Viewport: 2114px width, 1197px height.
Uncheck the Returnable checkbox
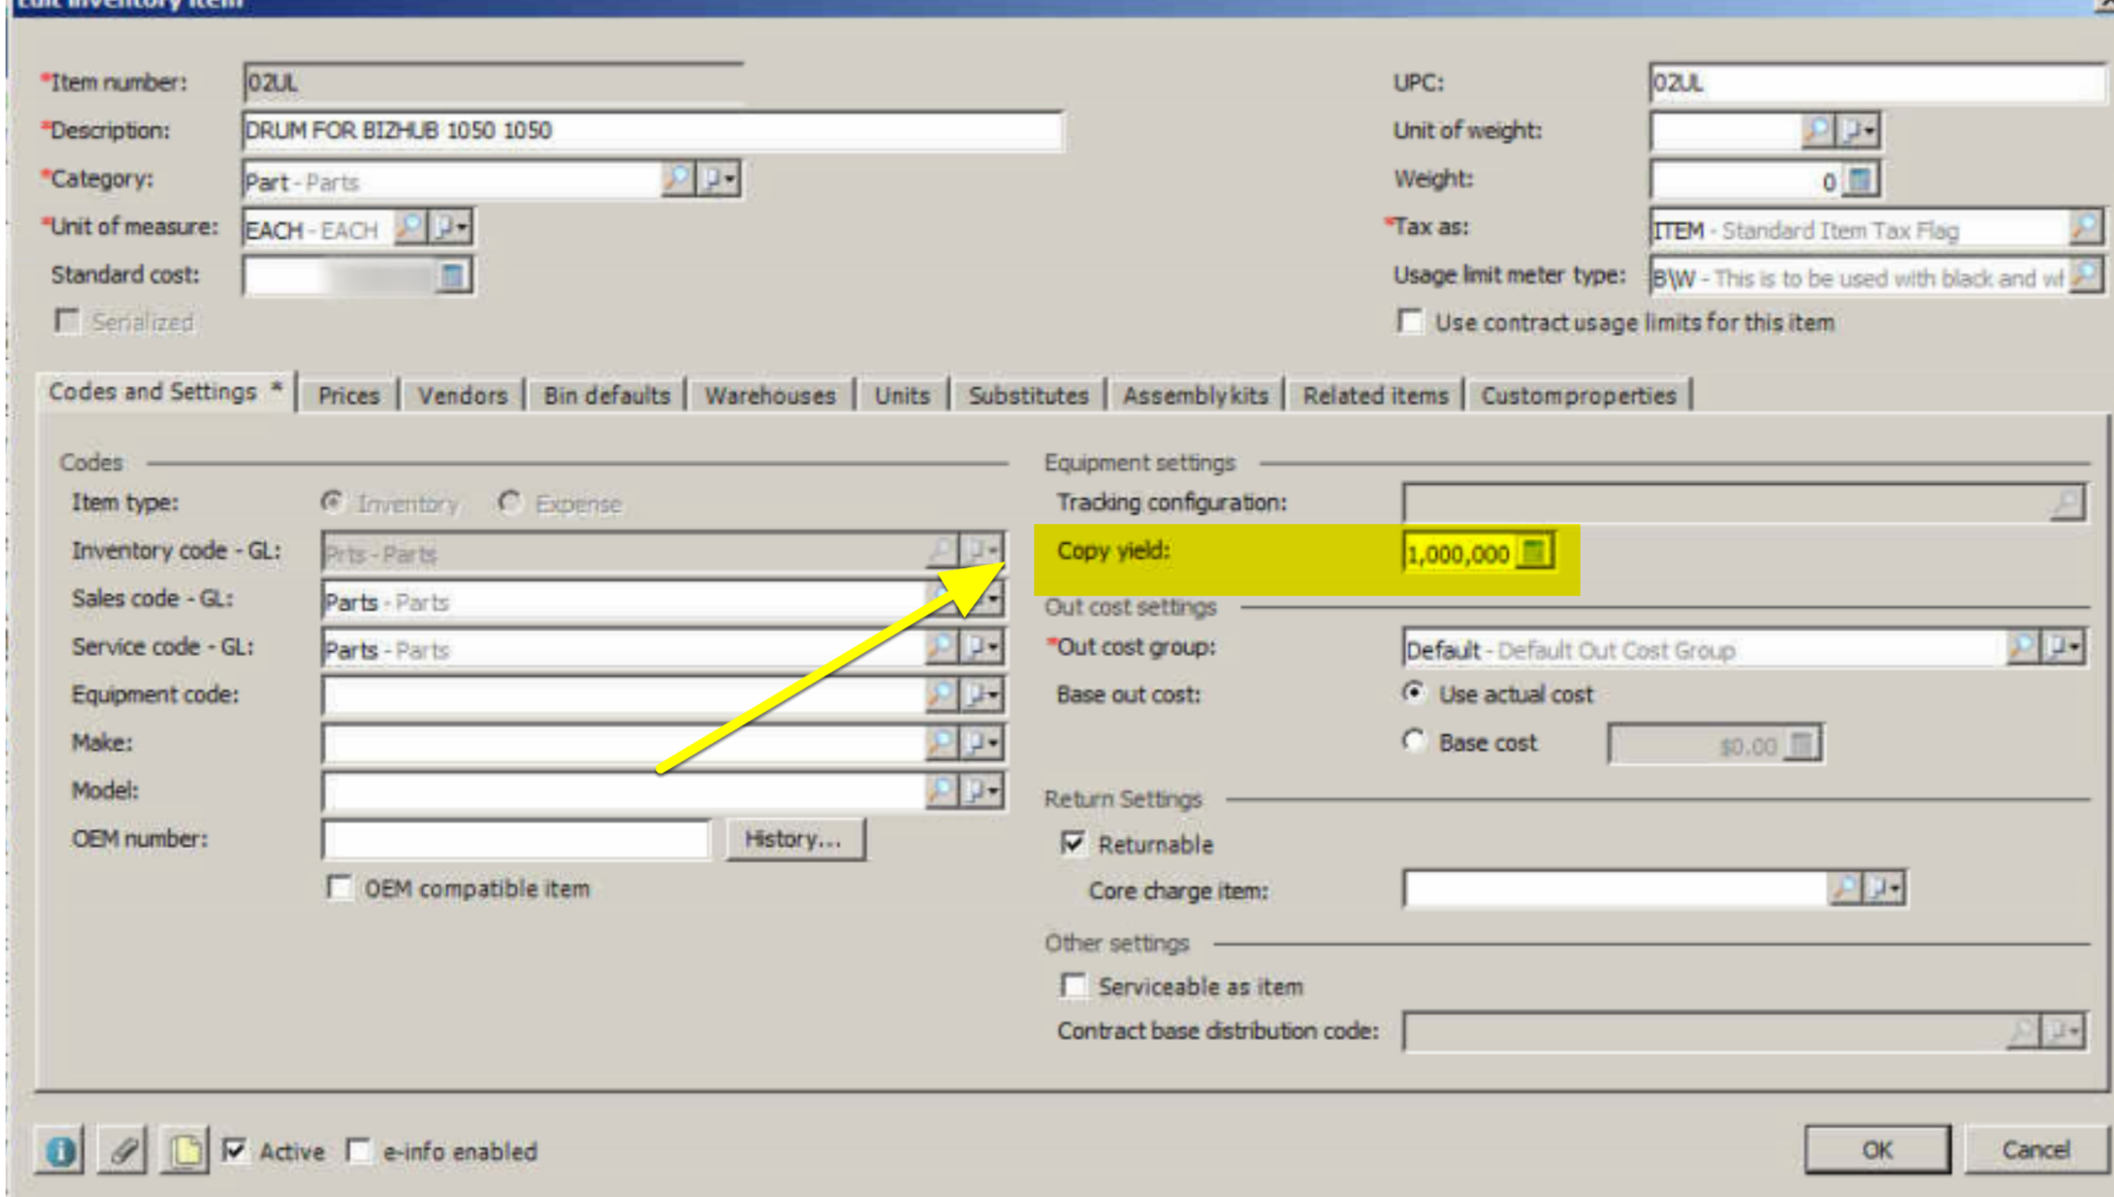pyautogui.click(x=1073, y=843)
